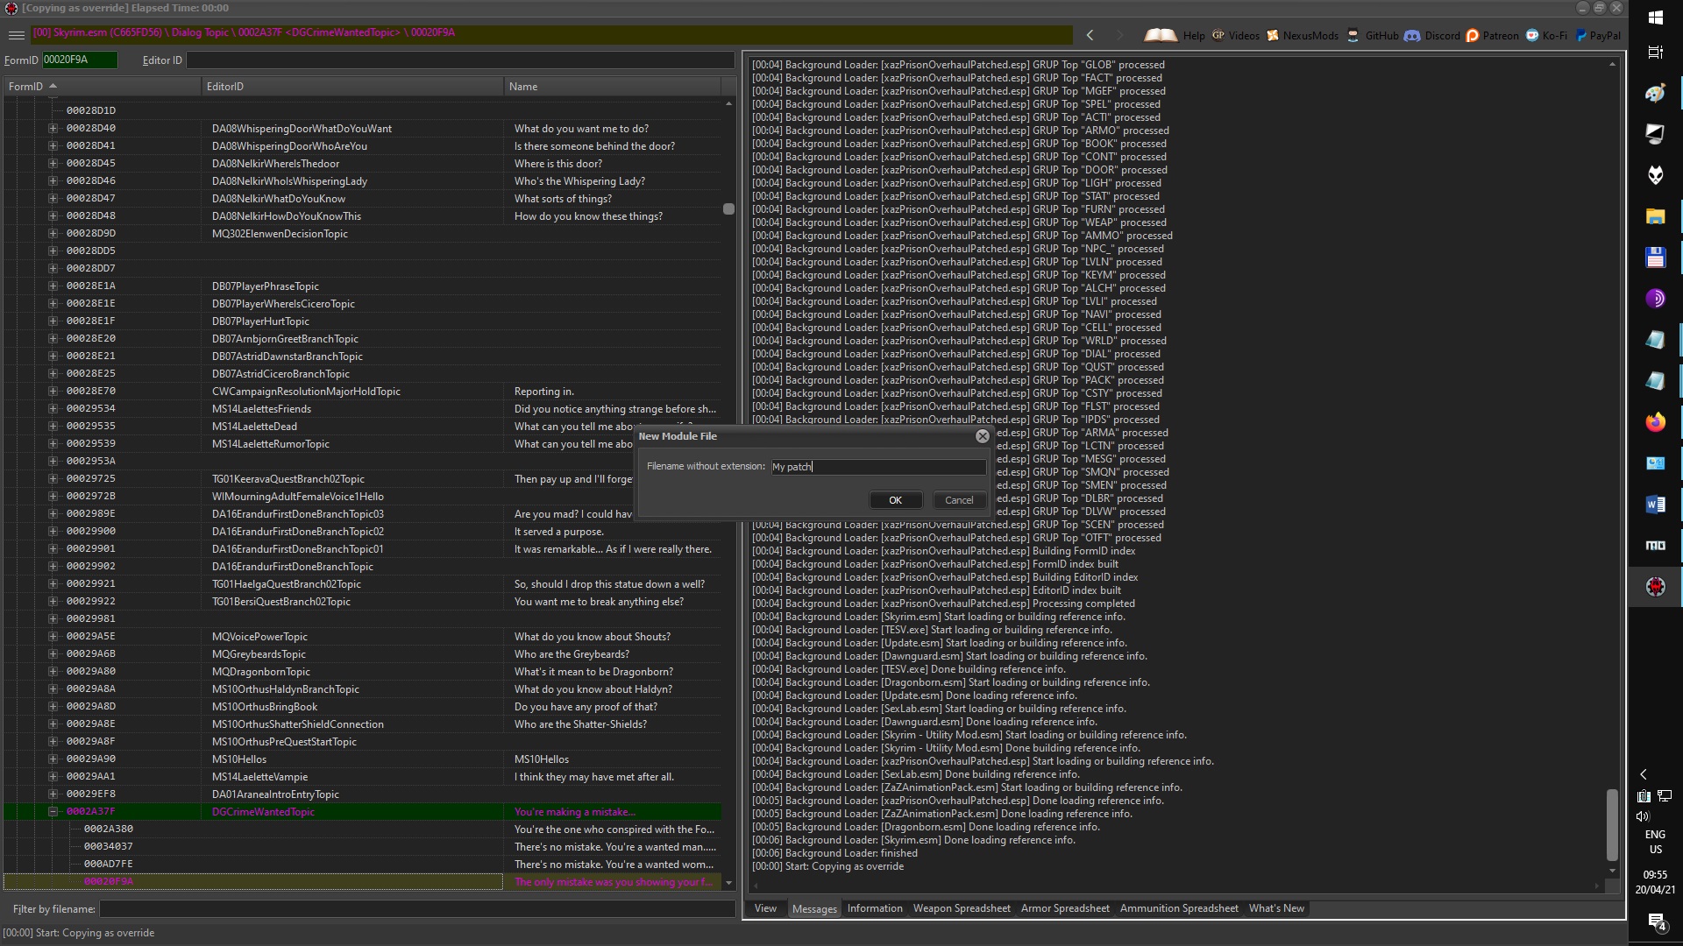This screenshot has height=946, width=1683.
Task: Open Tor Browser from the taskbar
Action: [x=1655, y=299]
